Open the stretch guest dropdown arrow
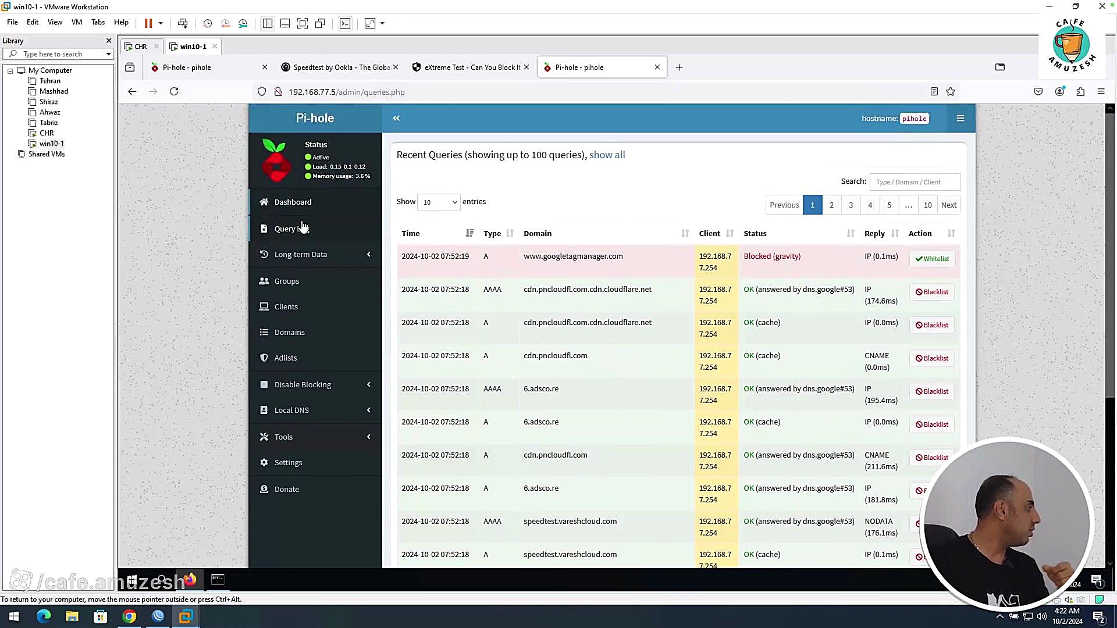1117x628 pixels. pos(382,23)
